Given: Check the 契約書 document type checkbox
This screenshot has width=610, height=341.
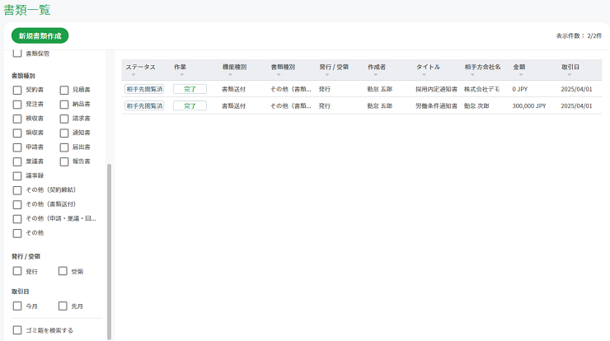Looking at the screenshot, I should 17,90.
